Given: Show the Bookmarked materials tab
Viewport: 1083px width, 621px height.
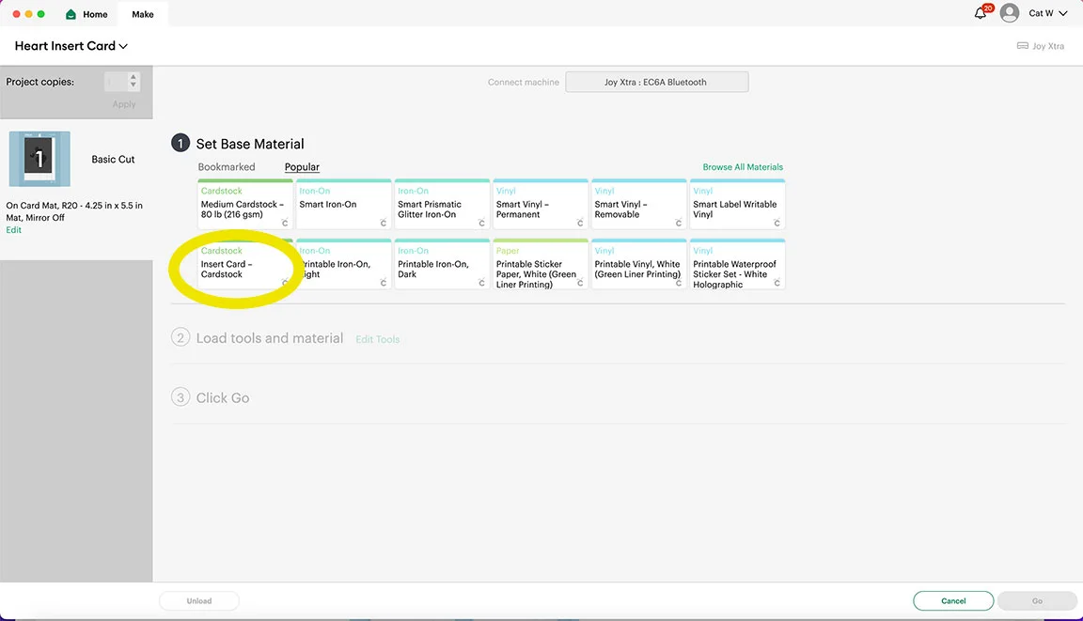Looking at the screenshot, I should [x=227, y=167].
